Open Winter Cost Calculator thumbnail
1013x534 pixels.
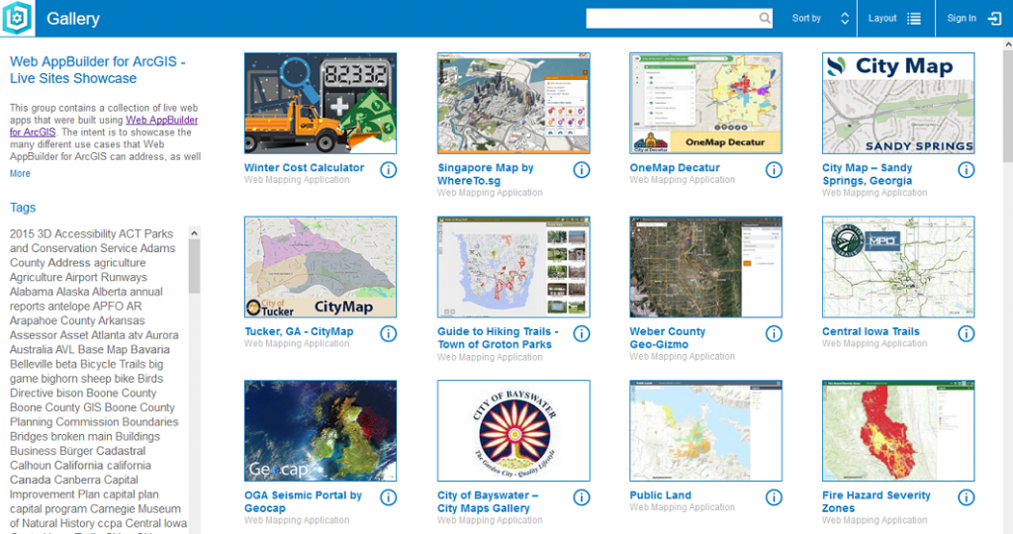pyautogui.click(x=321, y=103)
